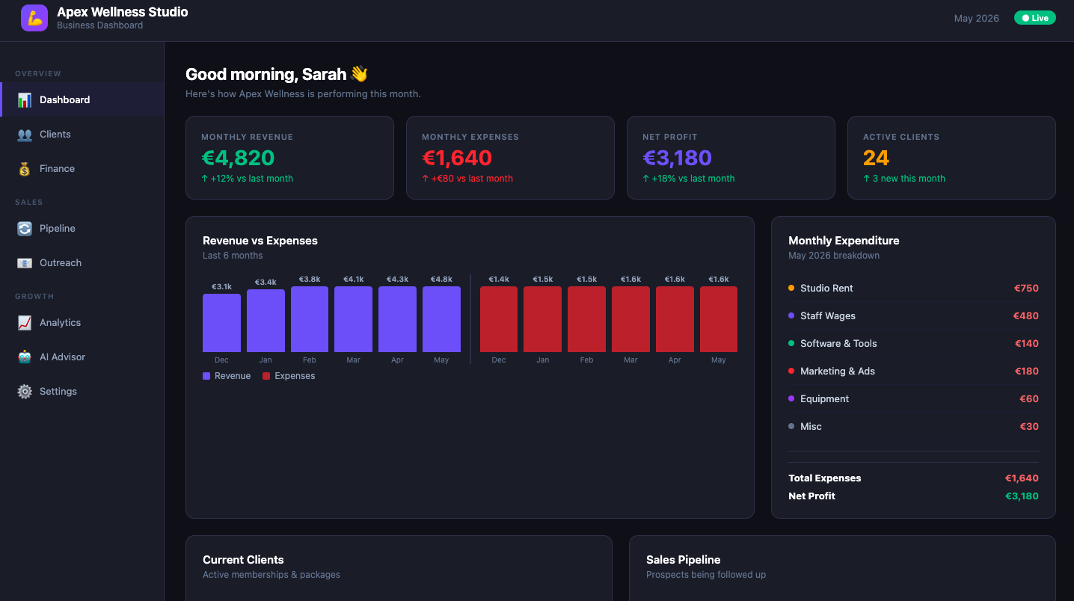Open Settings from the sidebar
The image size is (1074, 601).
pyautogui.click(x=82, y=391)
